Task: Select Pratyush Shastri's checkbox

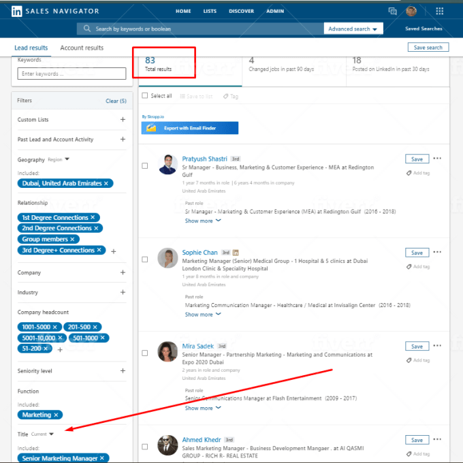Action: tap(144, 165)
